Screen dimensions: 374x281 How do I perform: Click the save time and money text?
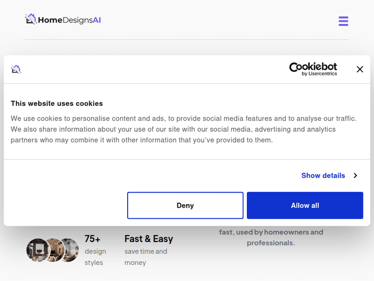[x=146, y=257]
